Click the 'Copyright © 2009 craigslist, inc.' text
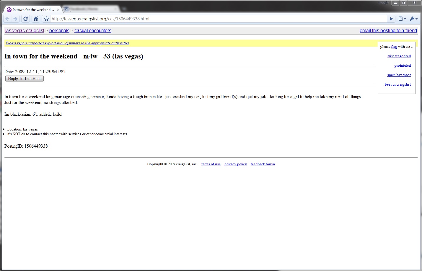The width and height of the screenshot is (422, 271). [x=172, y=164]
